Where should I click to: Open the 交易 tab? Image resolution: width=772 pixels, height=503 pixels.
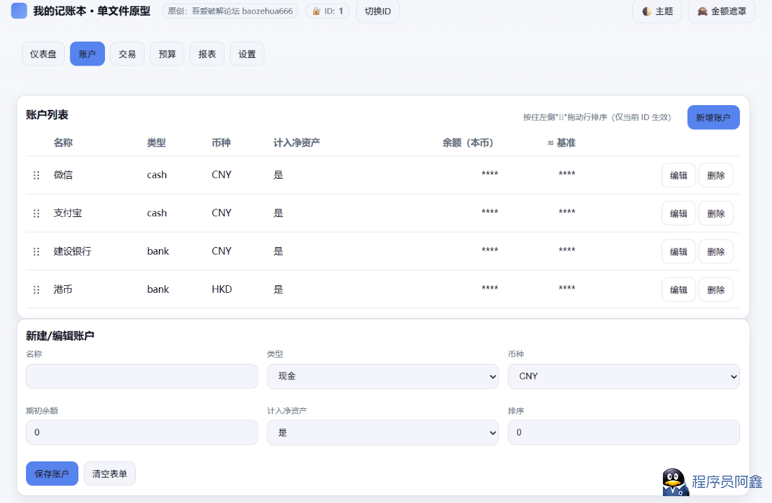(128, 54)
